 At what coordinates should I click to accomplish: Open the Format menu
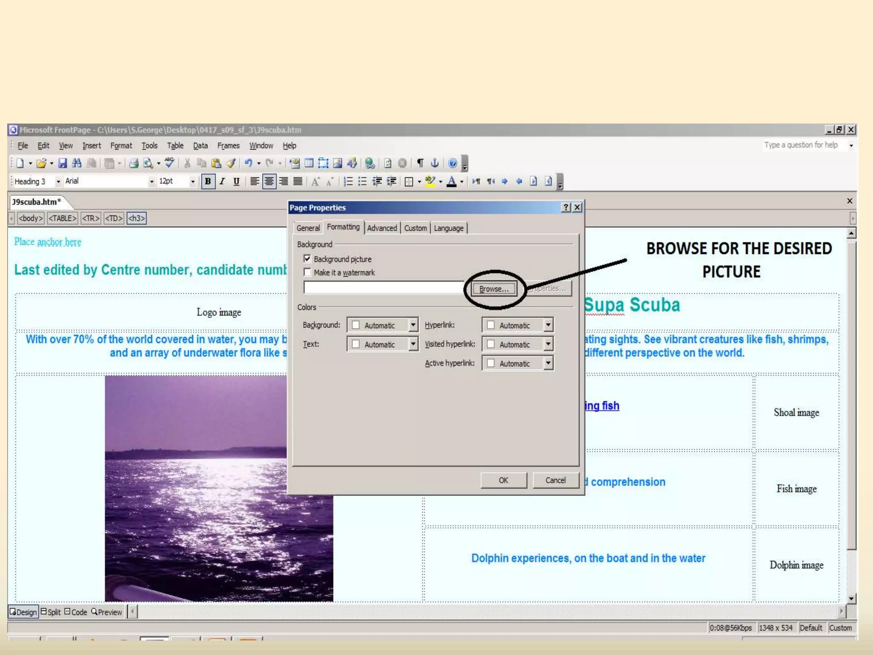121,146
